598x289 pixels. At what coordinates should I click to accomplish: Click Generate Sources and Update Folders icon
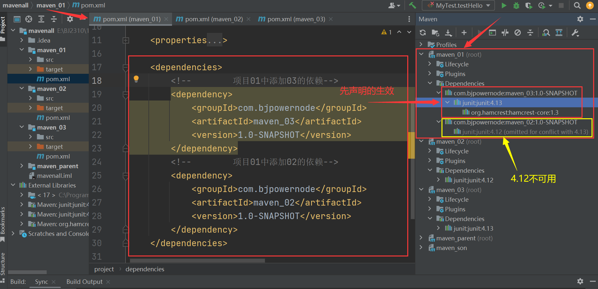tap(435, 33)
